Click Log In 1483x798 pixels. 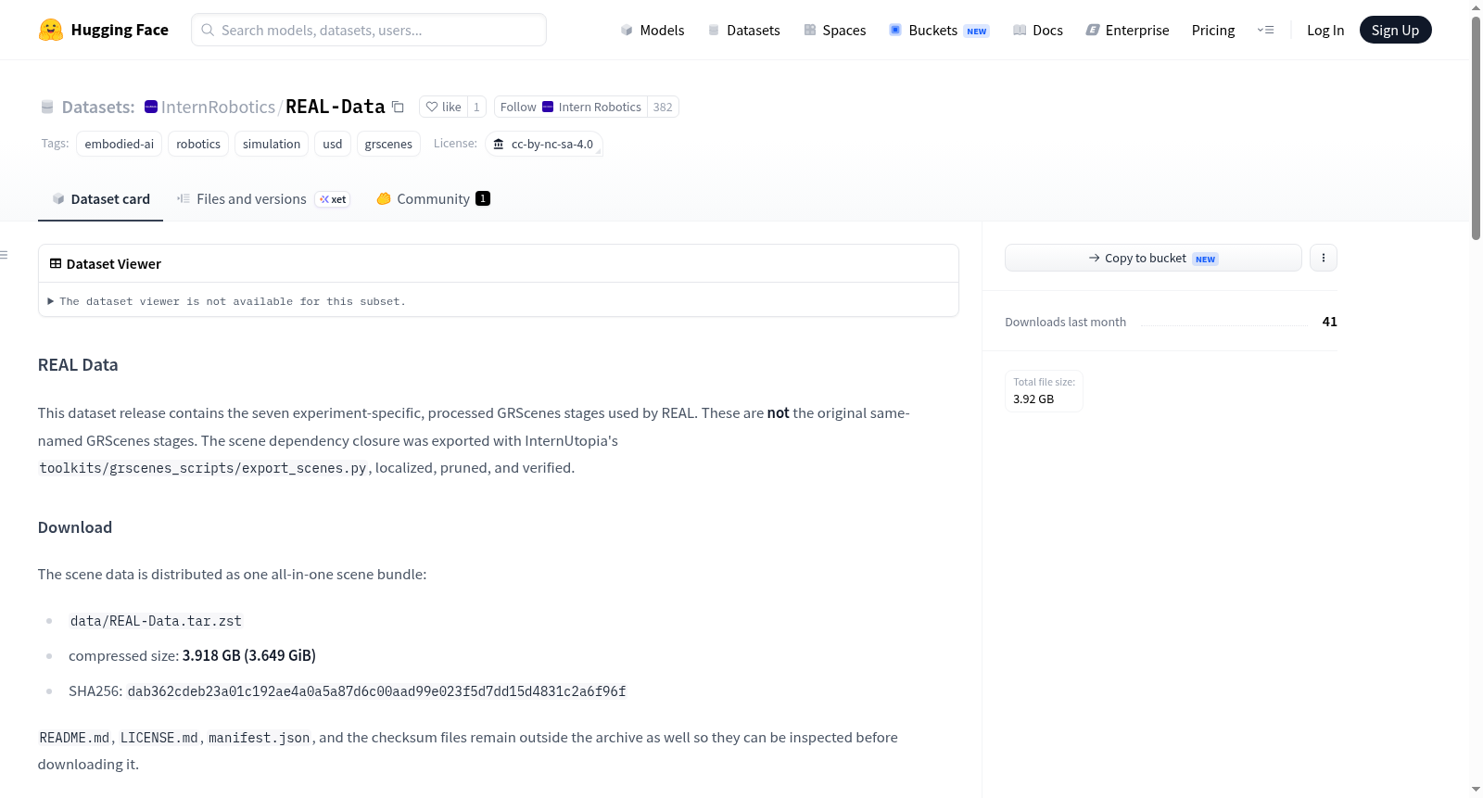(x=1325, y=30)
